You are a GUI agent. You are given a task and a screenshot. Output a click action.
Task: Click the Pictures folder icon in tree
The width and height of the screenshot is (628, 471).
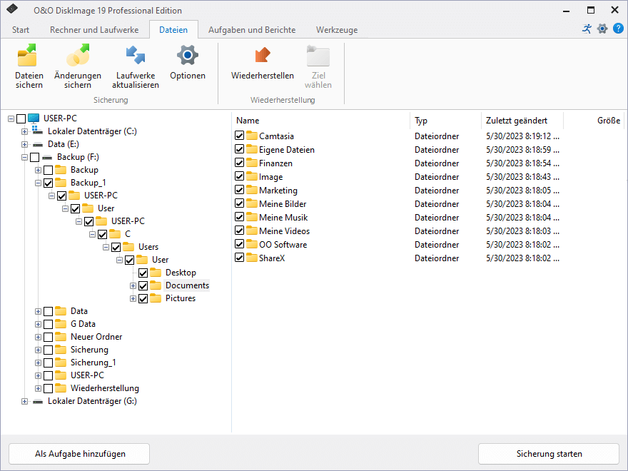[156, 298]
